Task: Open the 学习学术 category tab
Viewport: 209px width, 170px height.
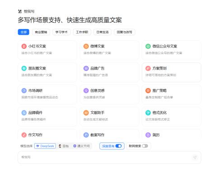Action: (x=61, y=32)
